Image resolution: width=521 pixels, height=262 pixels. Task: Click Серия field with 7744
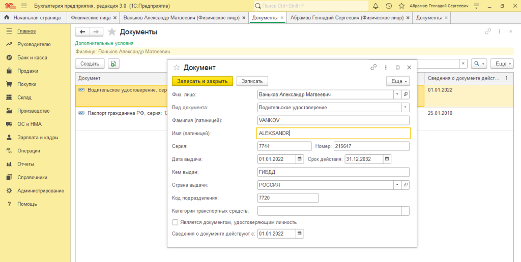[x=284, y=146]
